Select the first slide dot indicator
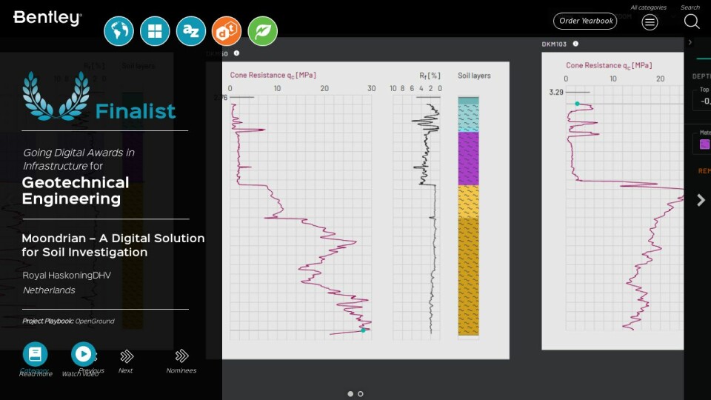The width and height of the screenshot is (711, 400). point(350,393)
